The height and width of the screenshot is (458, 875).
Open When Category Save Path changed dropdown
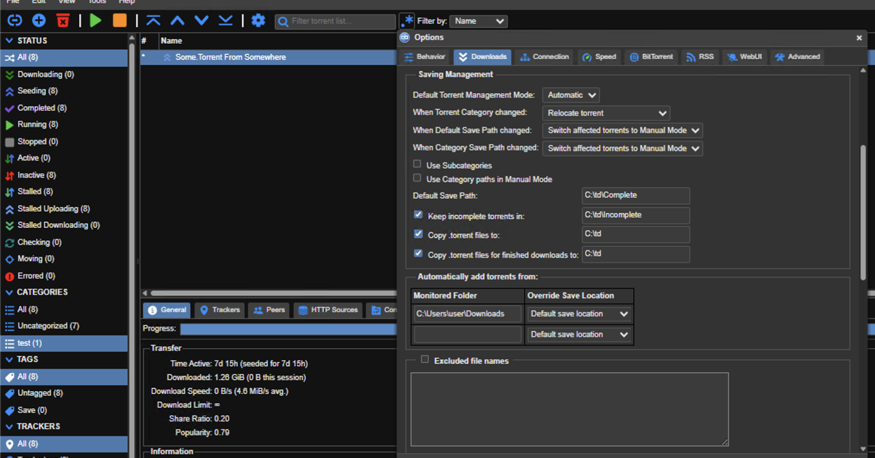click(622, 148)
